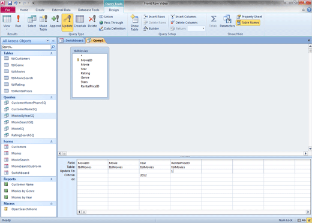Open the File tab
The width and height of the screenshot is (312, 223).
[x=8, y=10]
